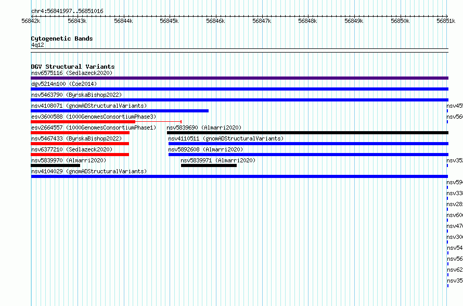The image size is (463, 306).
Task: Click the Cytogenetic Bands track title
Action: [x=62, y=39]
